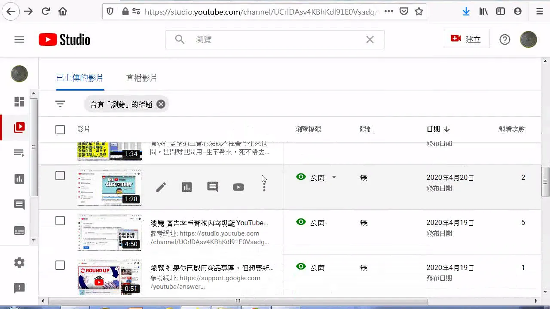Select checkbox for the 4:50 video
This screenshot has width=550, height=309.
(x=60, y=221)
